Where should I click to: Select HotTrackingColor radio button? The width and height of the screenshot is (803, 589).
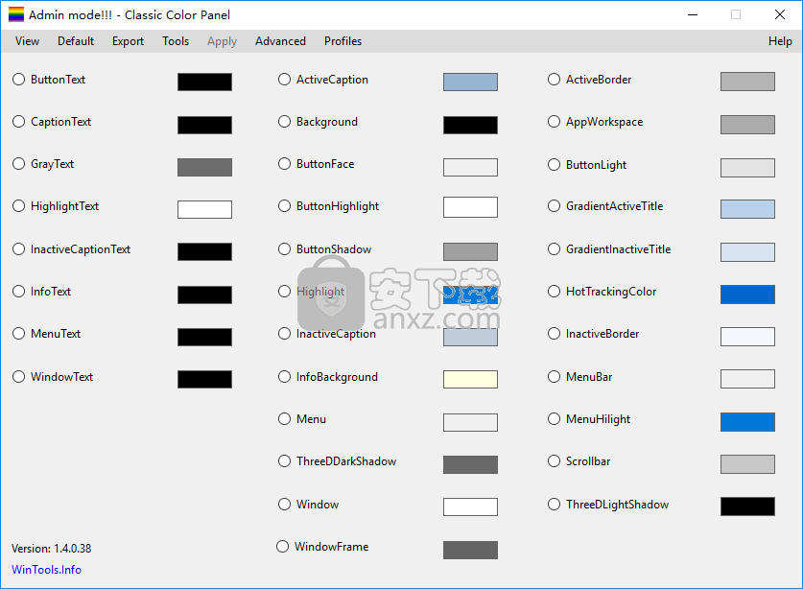click(554, 292)
